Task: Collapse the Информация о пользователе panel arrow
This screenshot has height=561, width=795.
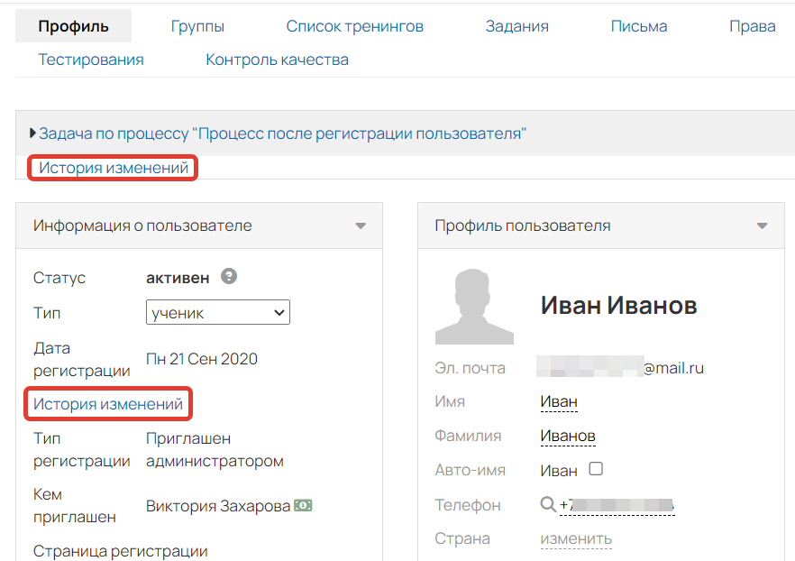Action: [x=361, y=225]
